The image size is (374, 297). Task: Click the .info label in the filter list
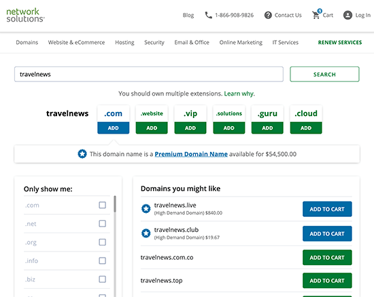click(x=31, y=261)
